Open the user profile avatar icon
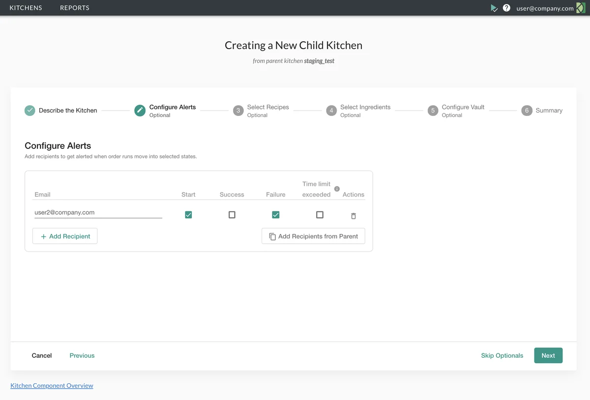Image resolution: width=590 pixels, height=400 pixels. click(x=581, y=8)
